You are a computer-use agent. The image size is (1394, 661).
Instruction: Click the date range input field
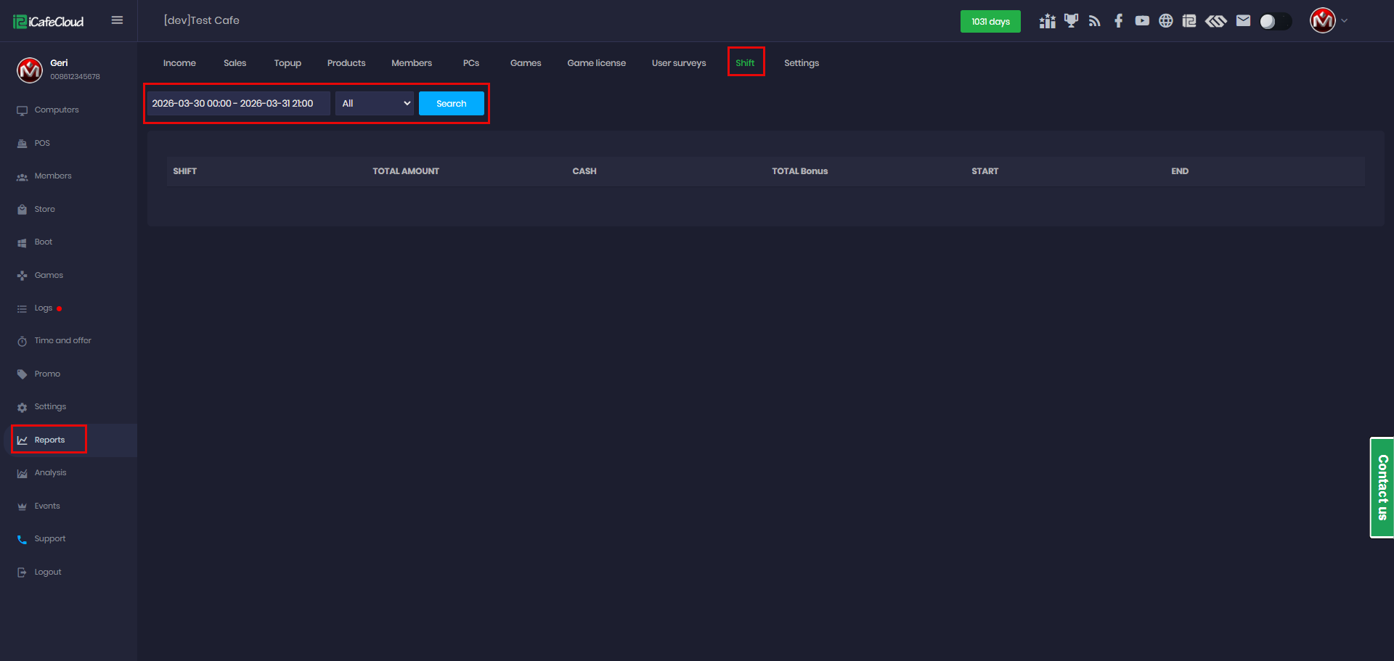coord(238,104)
